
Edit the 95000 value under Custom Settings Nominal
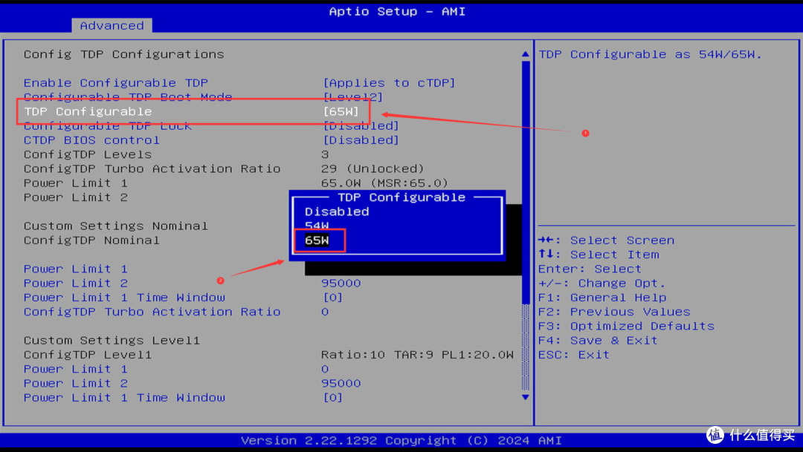pos(341,284)
